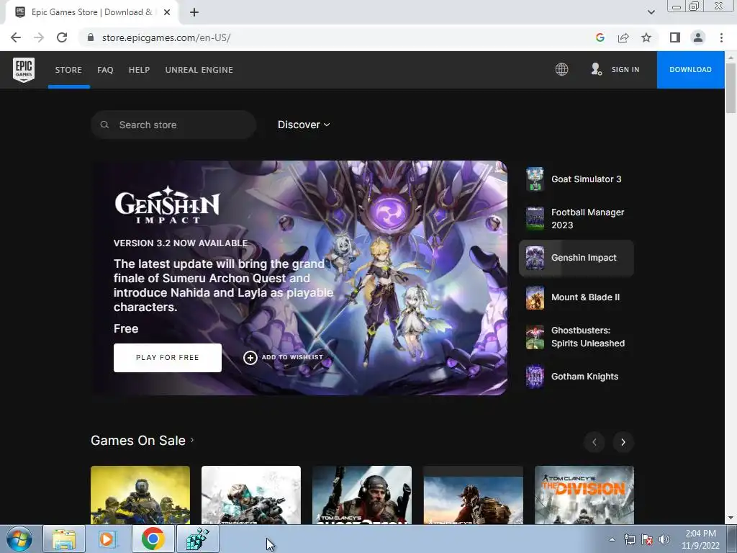Screen dimensions: 737x553
Task: Bookmark this page with the star
Action: tap(646, 37)
